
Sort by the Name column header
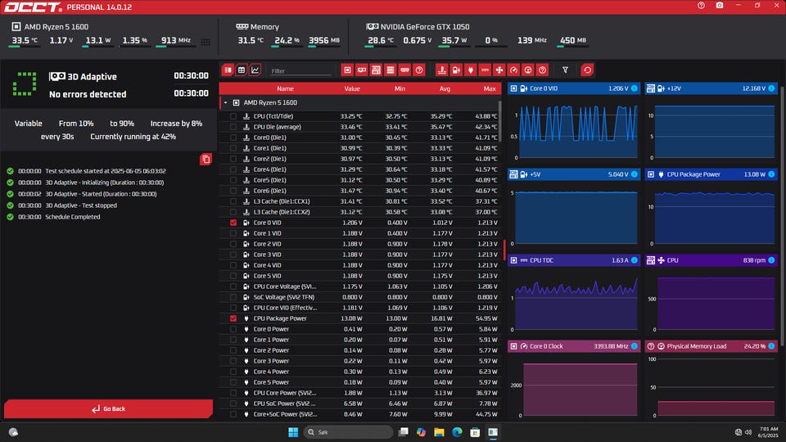point(285,88)
